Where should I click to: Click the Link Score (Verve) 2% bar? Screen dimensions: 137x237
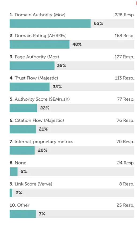coord(72,193)
